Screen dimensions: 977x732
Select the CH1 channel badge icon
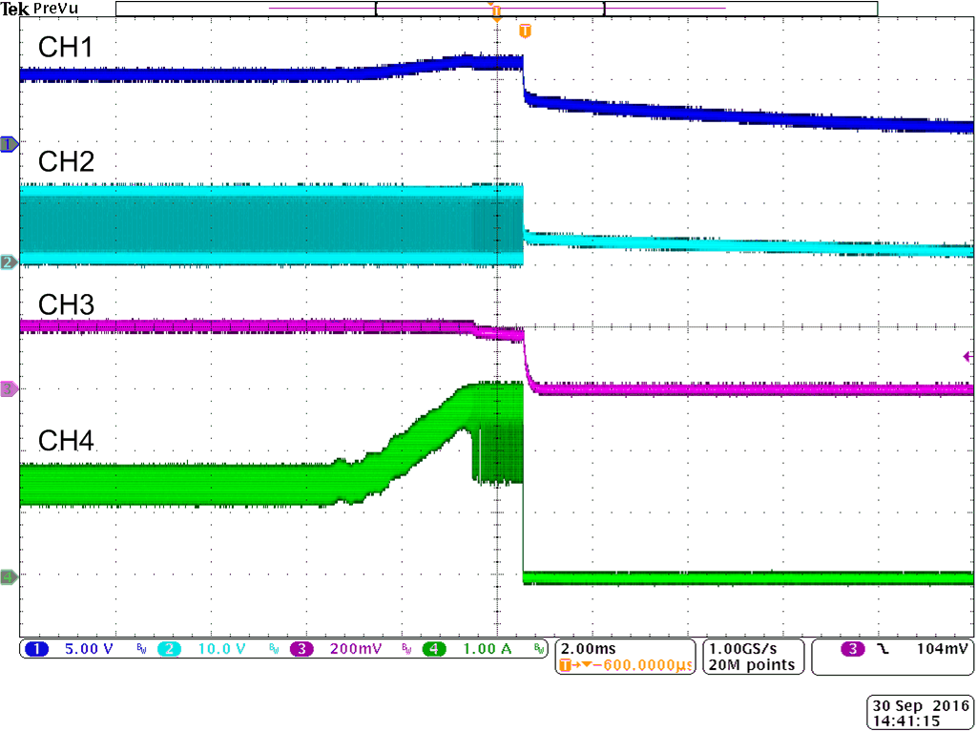coord(38,649)
